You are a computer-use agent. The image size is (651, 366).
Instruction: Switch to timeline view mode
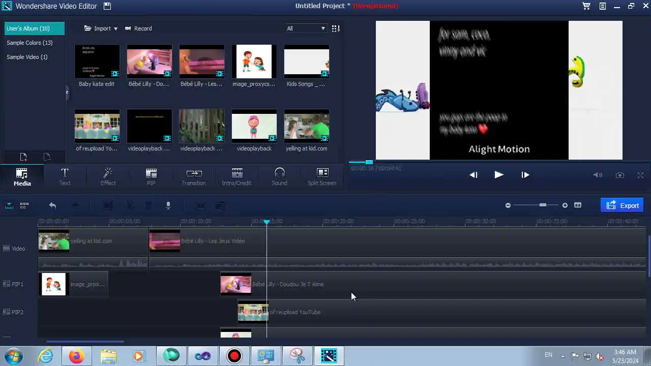(9, 205)
